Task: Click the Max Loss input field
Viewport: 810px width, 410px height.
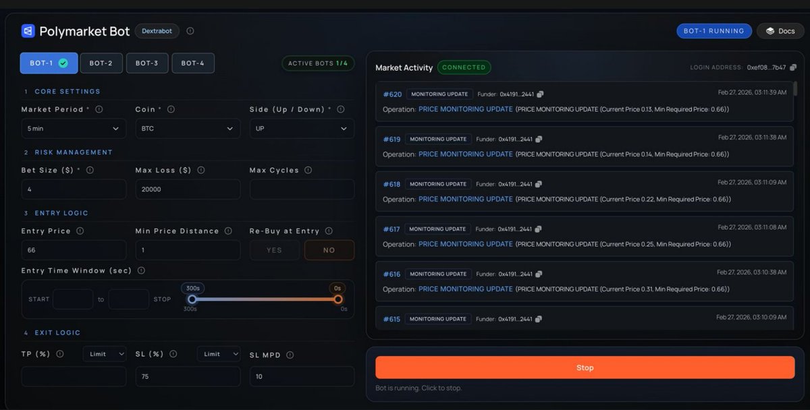Action: pyautogui.click(x=188, y=189)
